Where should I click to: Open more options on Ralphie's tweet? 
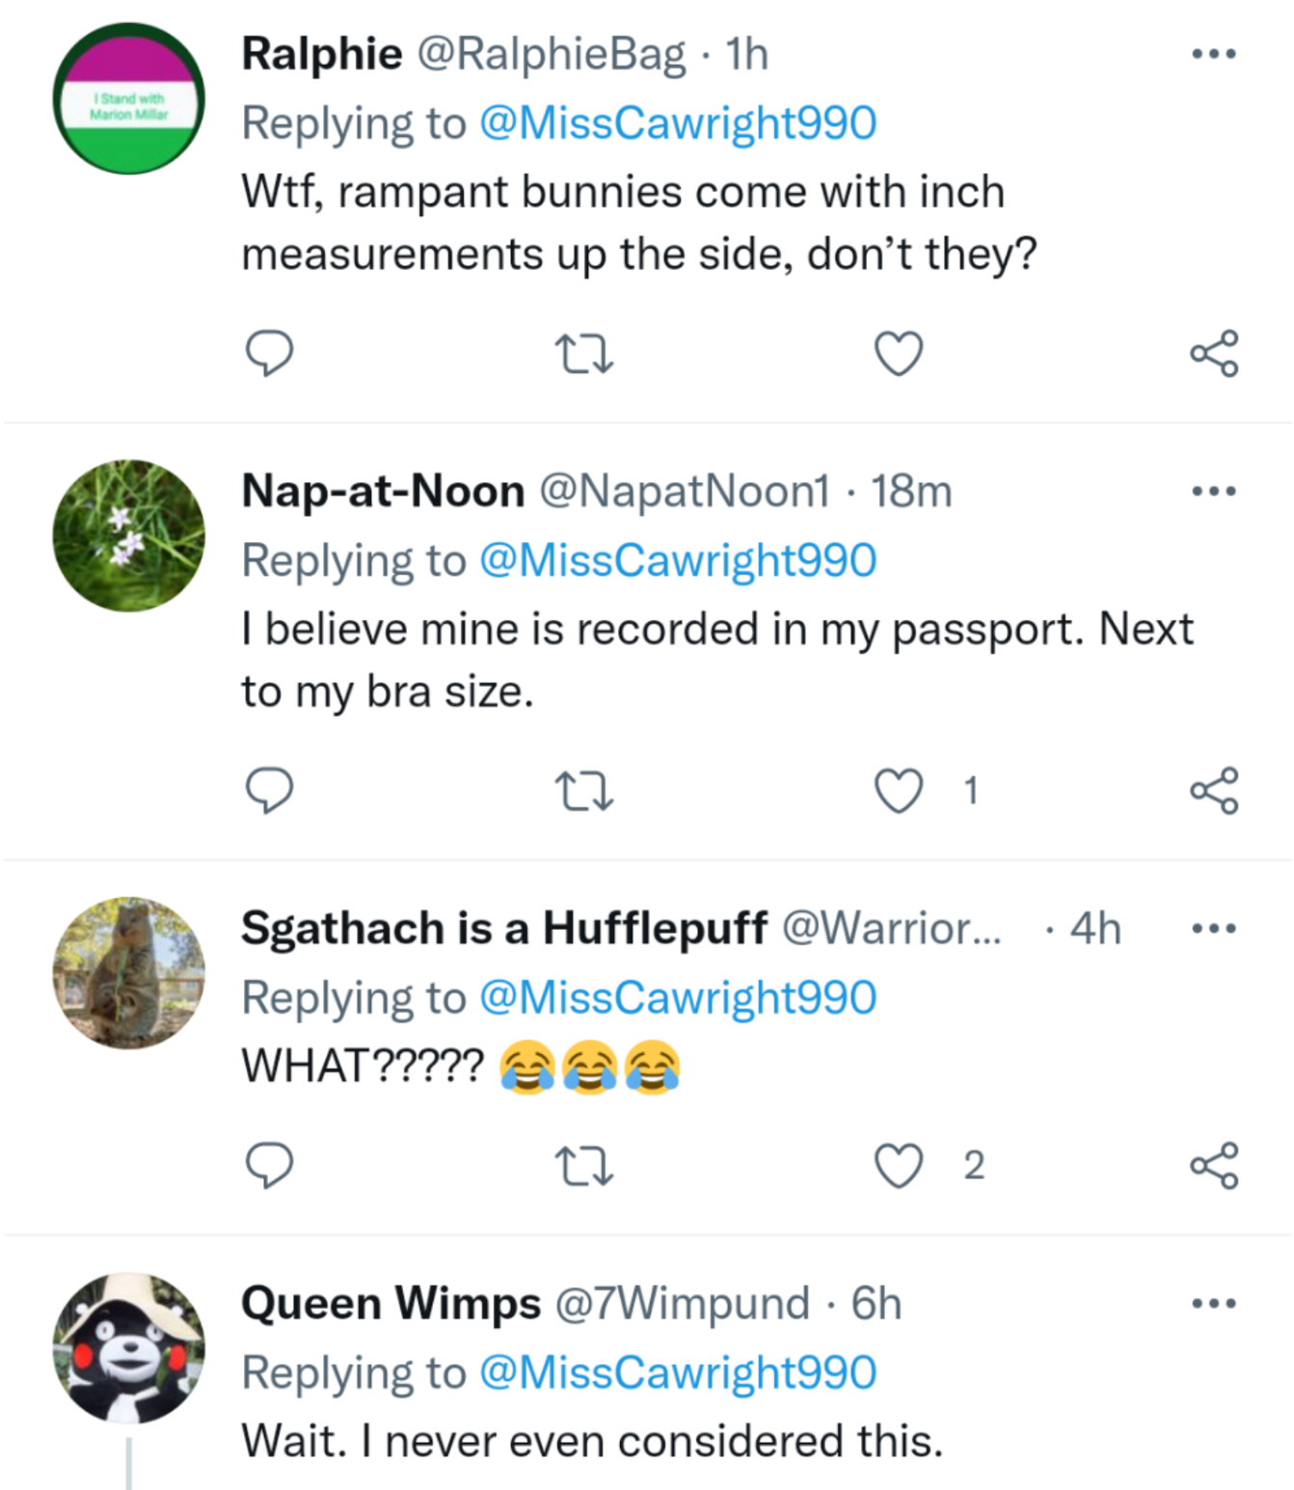(x=1214, y=54)
